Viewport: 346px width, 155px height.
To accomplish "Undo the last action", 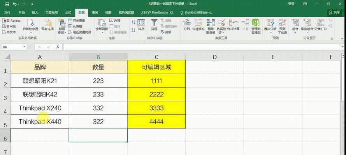I will click(x=15, y=4).
